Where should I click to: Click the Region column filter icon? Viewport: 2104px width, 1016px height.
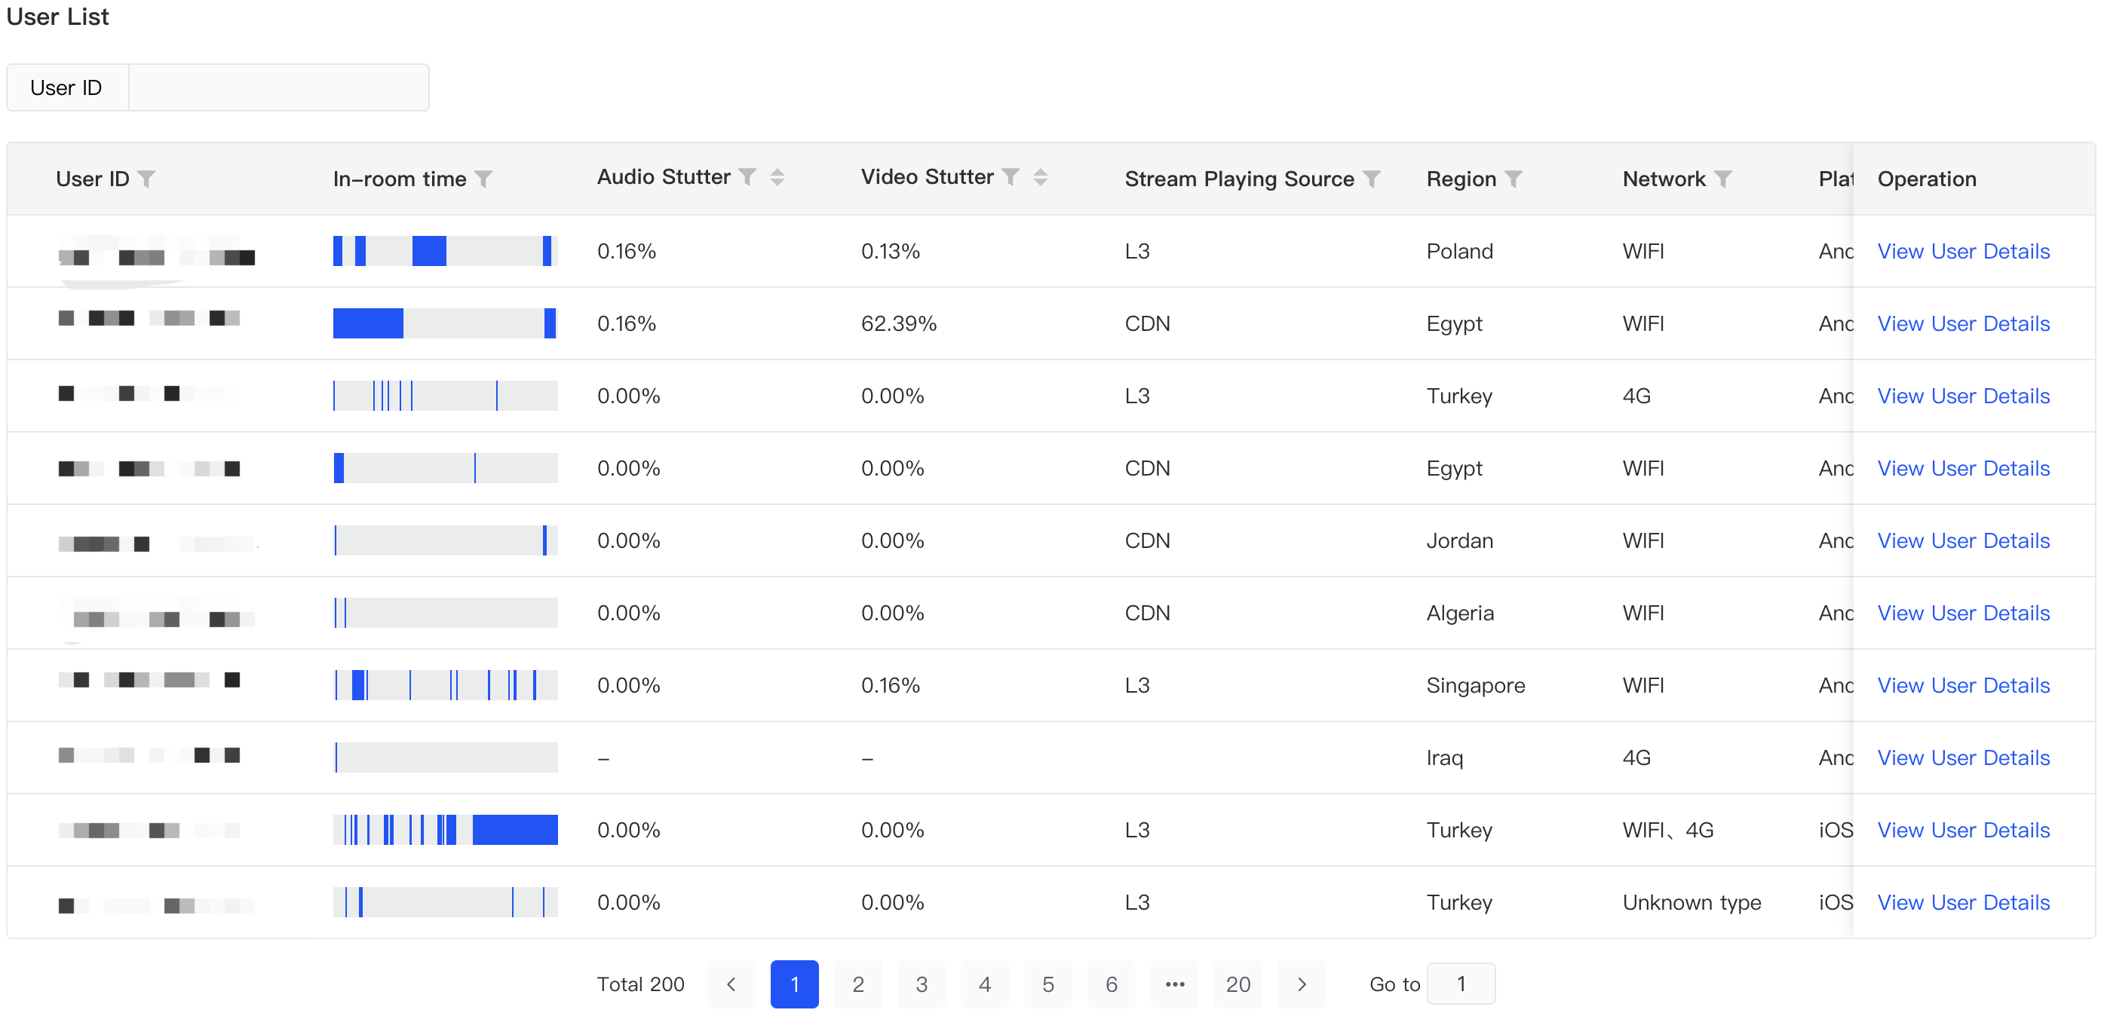tap(1514, 179)
